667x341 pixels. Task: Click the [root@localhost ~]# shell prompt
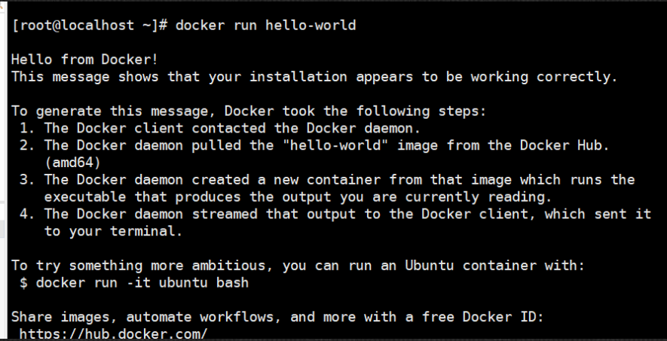point(91,26)
